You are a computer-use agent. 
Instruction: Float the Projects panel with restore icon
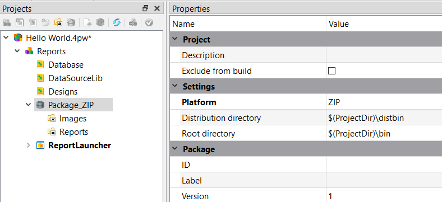(x=145, y=8)
